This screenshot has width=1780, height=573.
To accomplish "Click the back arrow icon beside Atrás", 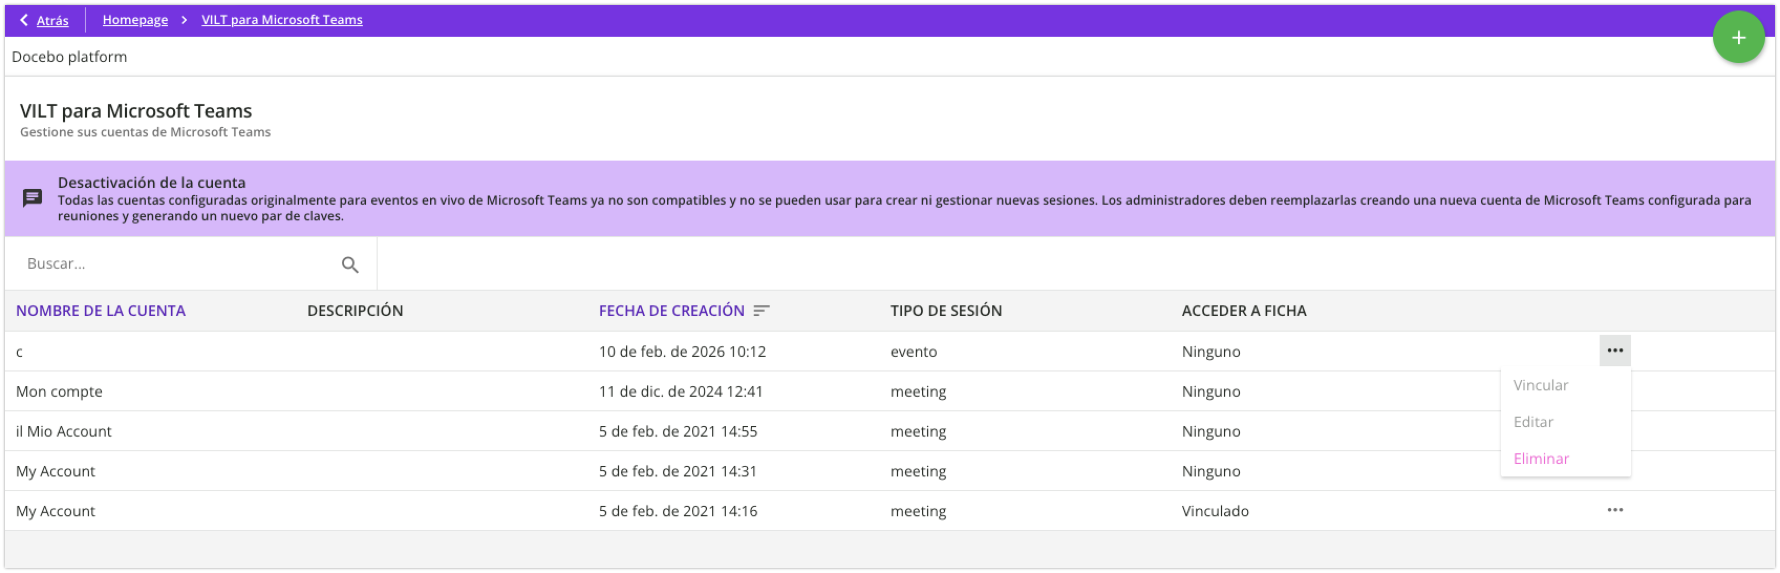I will pyautogui.click(x=23, y=20).
